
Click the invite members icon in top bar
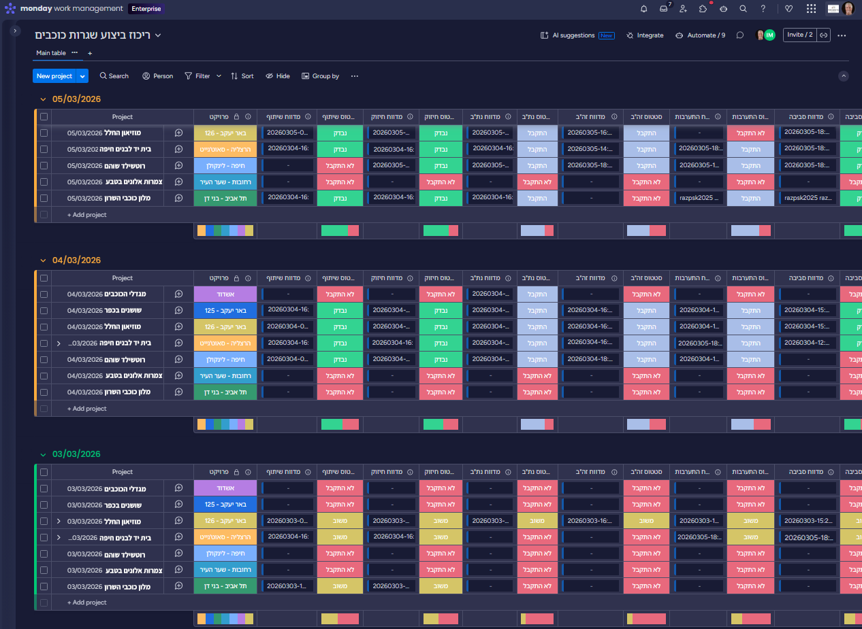click(x=684, y=9)
